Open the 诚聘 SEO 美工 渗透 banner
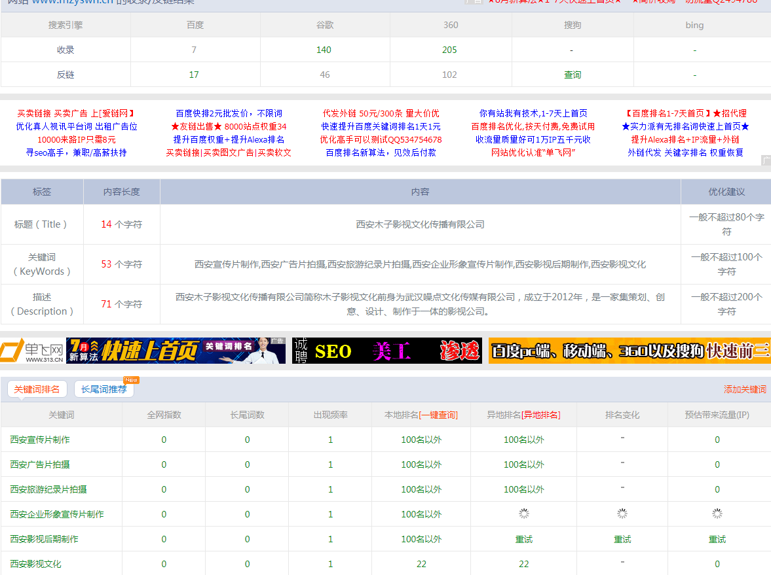 386,351
